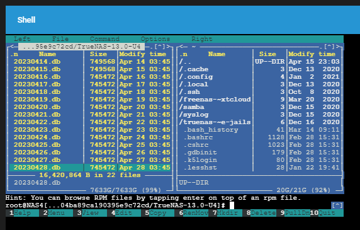Open the Command menu
Screen dimensions: 360x230
pos(104,39)
